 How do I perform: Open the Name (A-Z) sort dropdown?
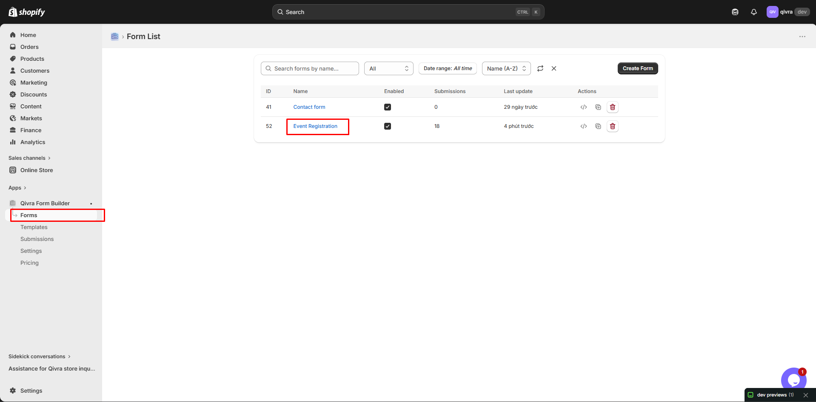[506, 68]
